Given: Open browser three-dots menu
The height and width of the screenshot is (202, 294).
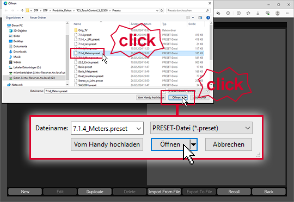Looking at the screenshot, I should coord(287,13).
